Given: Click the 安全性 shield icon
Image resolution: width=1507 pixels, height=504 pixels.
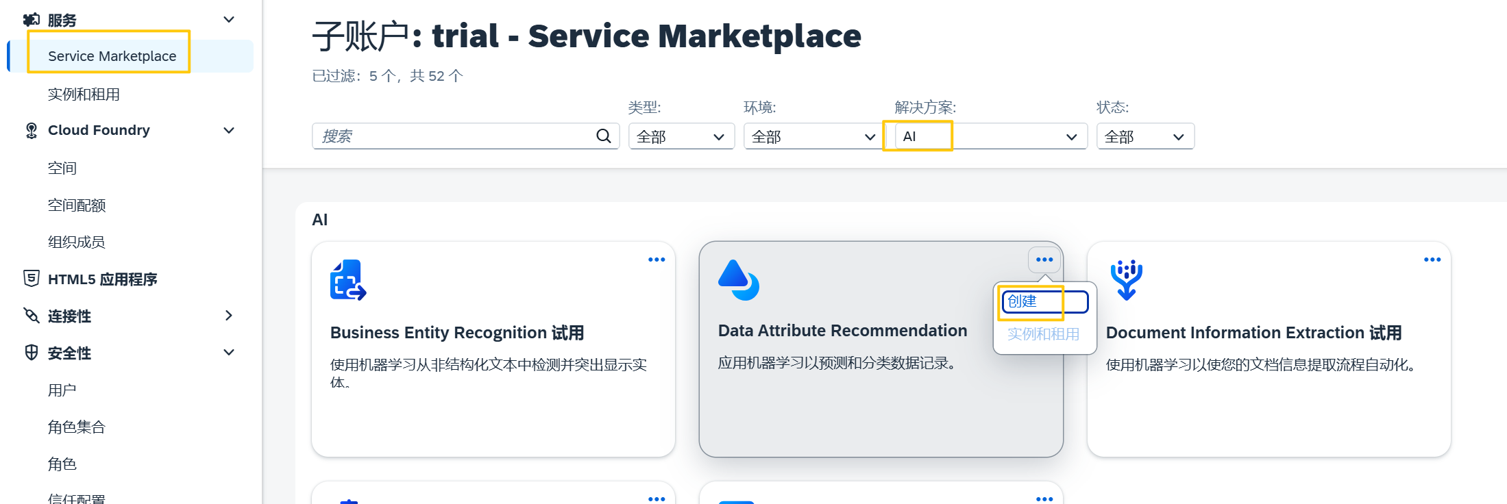Looking at the screenshot, I should (x=32, y=353).
